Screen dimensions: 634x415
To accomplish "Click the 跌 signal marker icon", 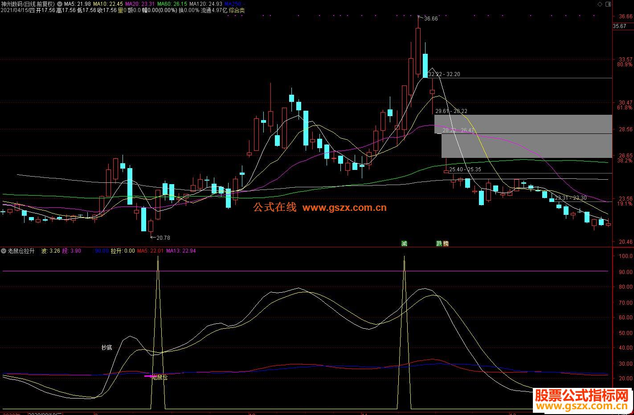I will [439, 243].
